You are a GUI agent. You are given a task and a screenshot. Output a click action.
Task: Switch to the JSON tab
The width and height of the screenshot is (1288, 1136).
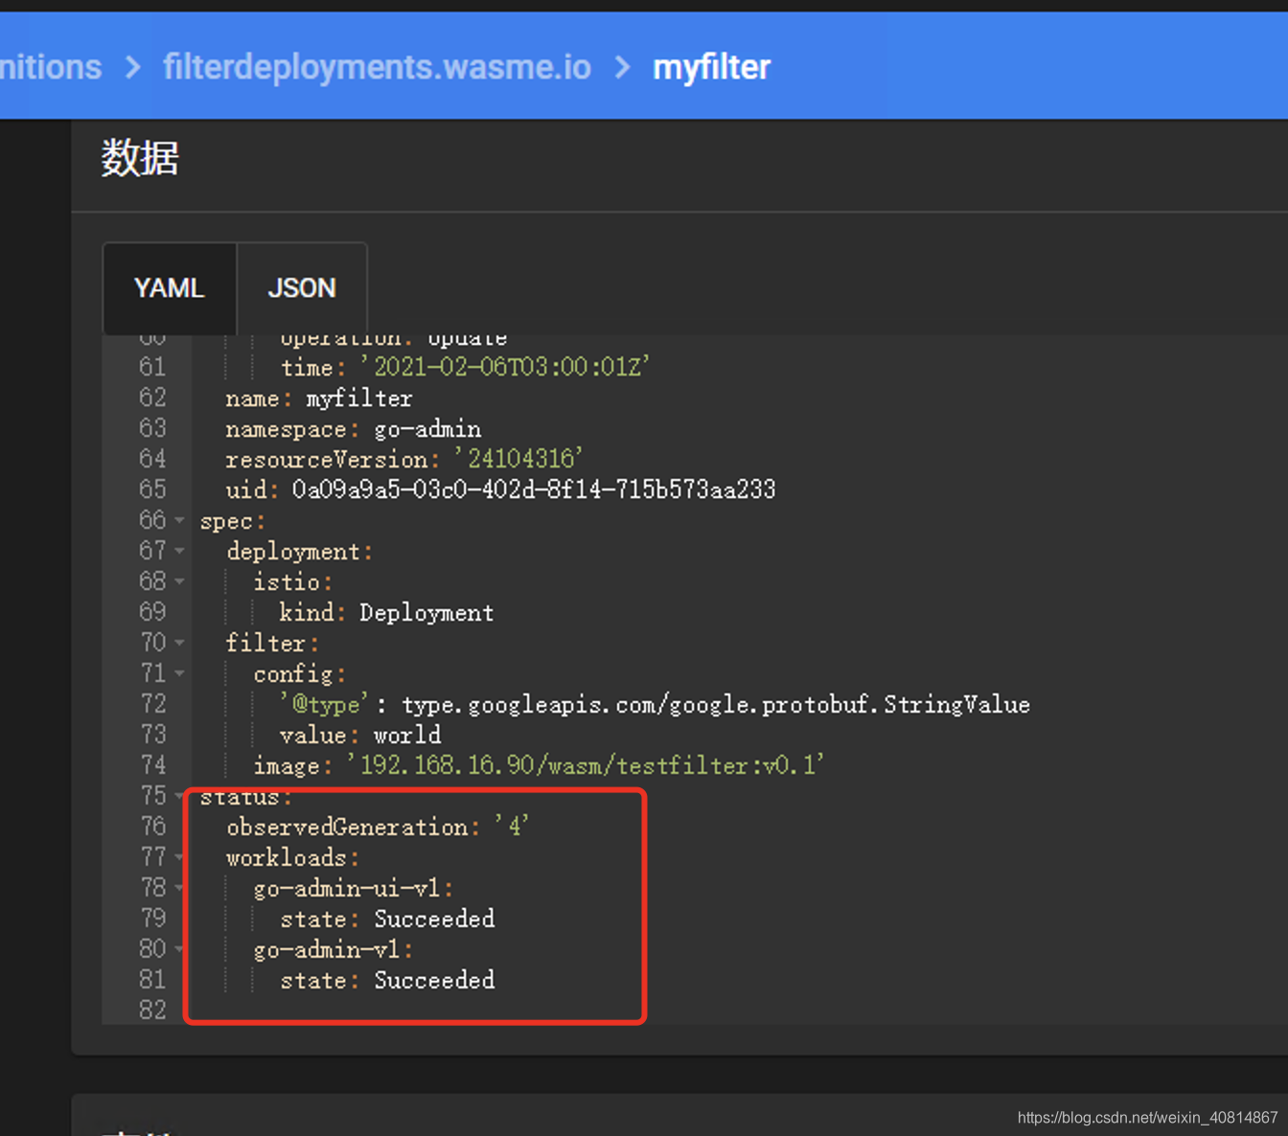pos(302,288)
